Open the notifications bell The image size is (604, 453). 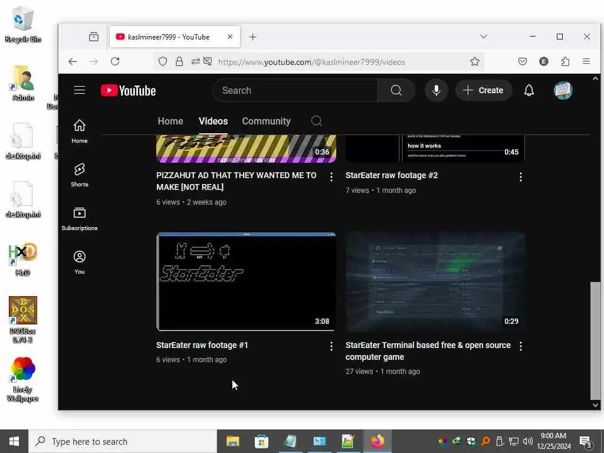(x=529, y=90)
